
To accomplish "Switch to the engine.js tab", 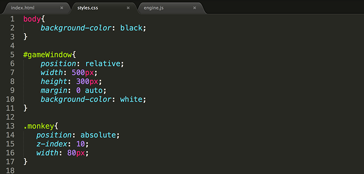I will pyautogui.click(x=153, y=8).
